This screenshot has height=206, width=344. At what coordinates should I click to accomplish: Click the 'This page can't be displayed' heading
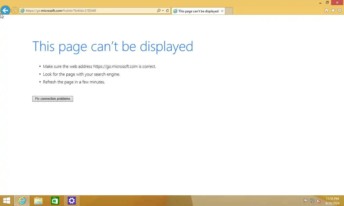coord(113,46)
